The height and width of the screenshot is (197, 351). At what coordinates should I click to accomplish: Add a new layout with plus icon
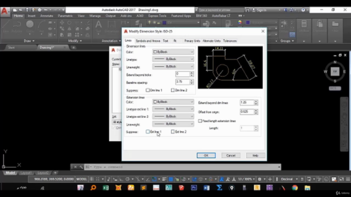coord(55,173)
